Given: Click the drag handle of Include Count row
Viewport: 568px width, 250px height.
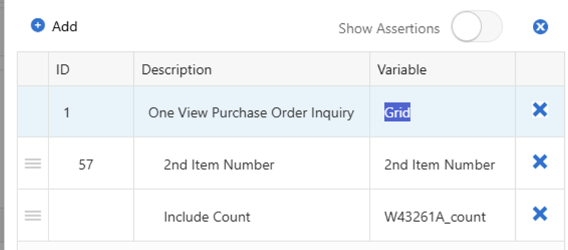Looking at the screenshot, I should click(33, 216).
